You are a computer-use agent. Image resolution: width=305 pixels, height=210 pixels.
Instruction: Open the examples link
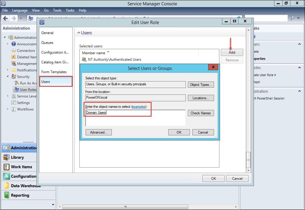[139, 107]
